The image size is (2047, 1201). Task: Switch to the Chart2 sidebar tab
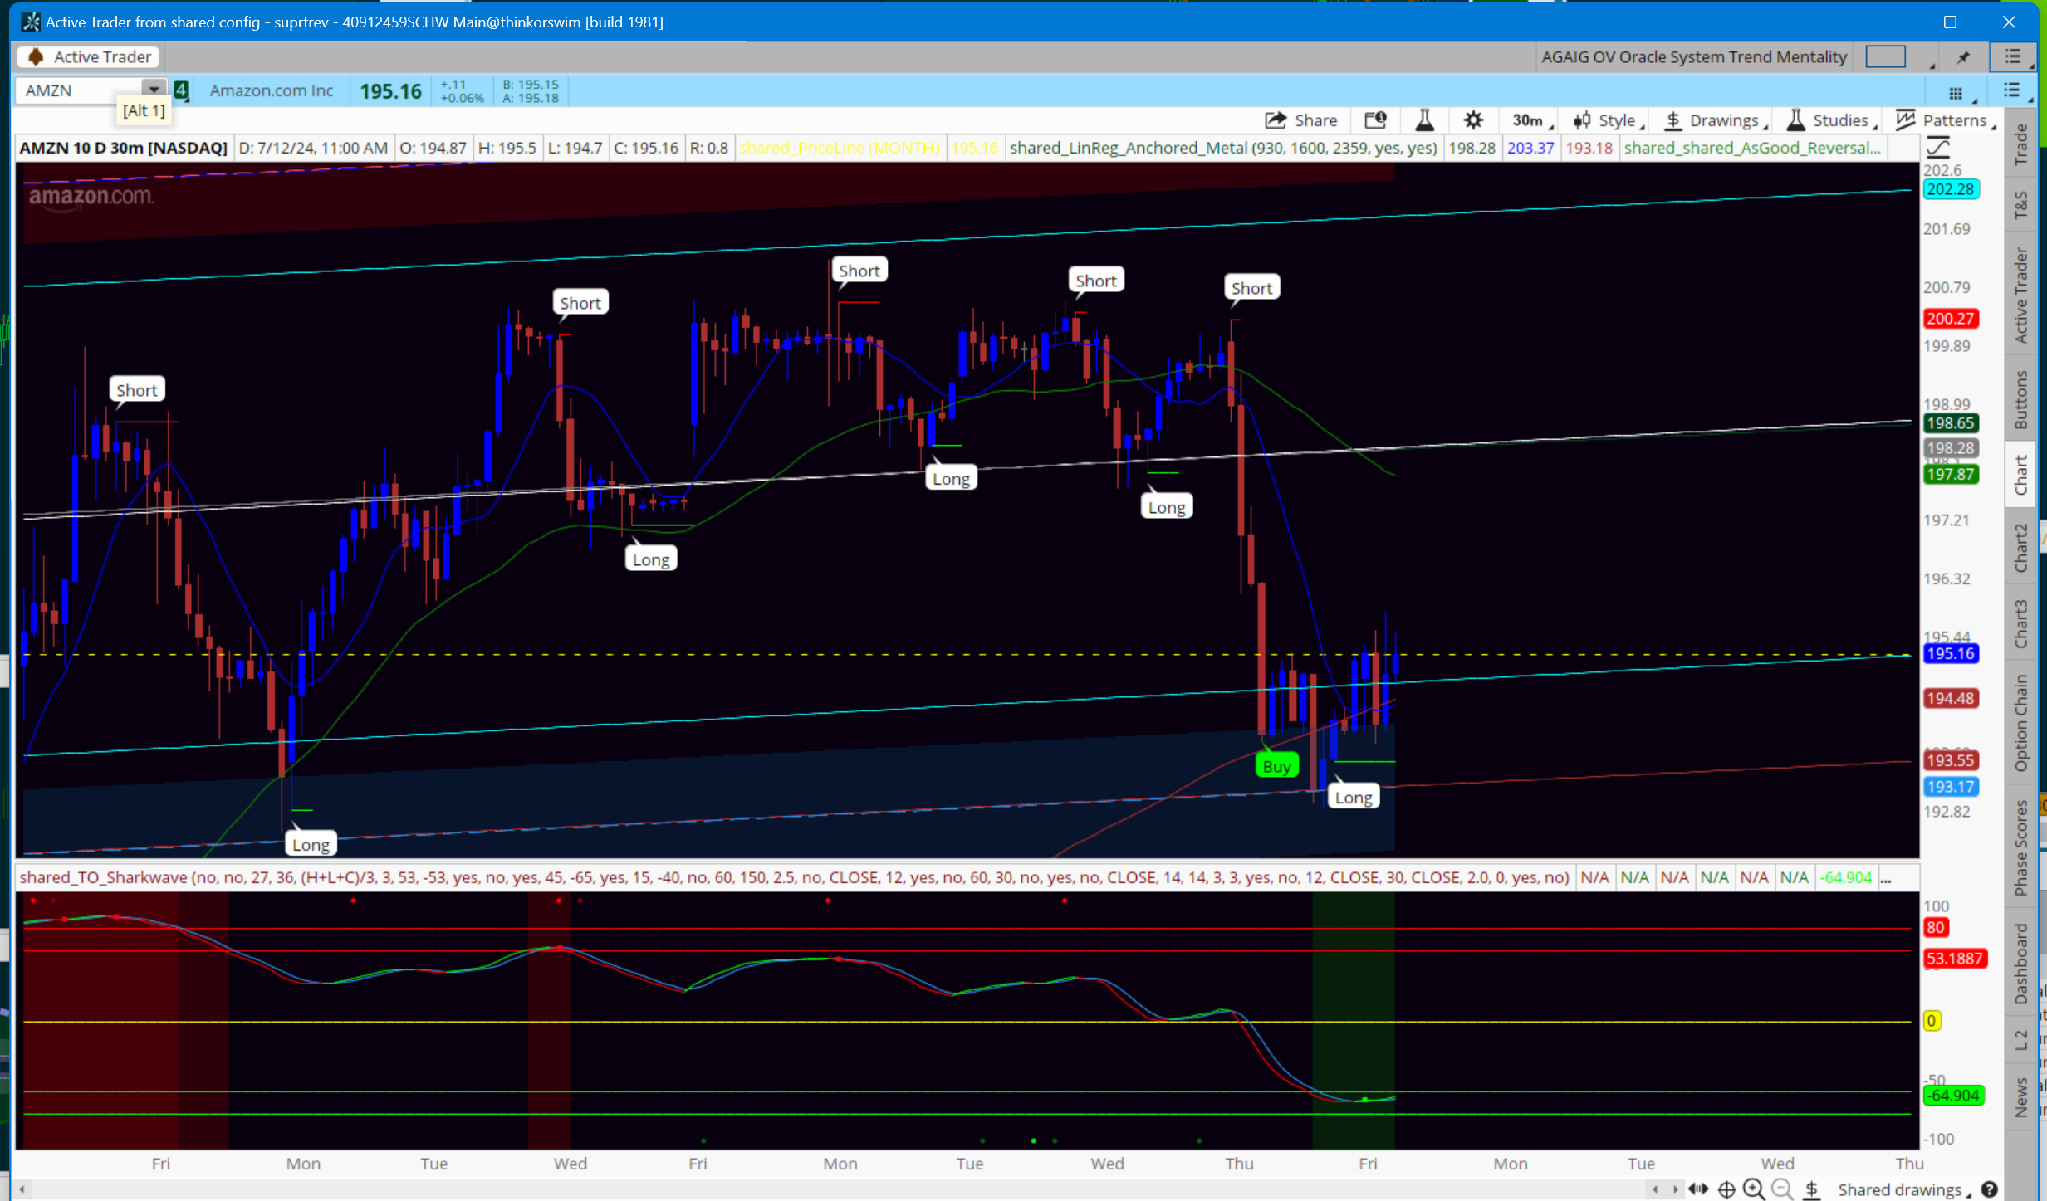point(2021,547)
